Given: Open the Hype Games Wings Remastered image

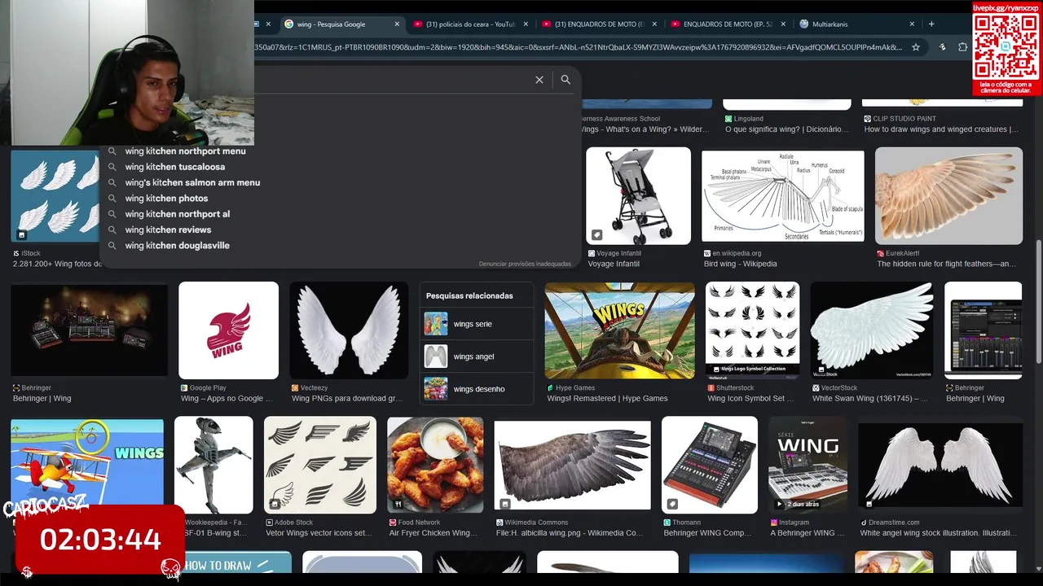Looking at the screenshot, I should coord(619,330).
